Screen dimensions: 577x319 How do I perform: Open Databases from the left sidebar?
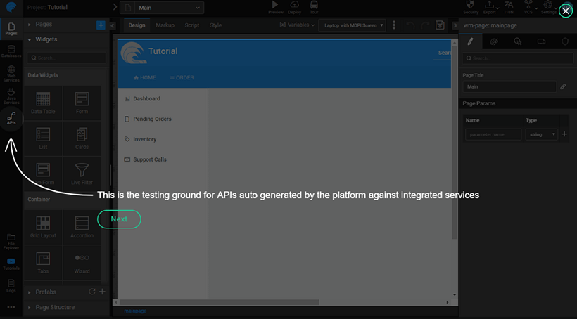click(x=11, y=50)
